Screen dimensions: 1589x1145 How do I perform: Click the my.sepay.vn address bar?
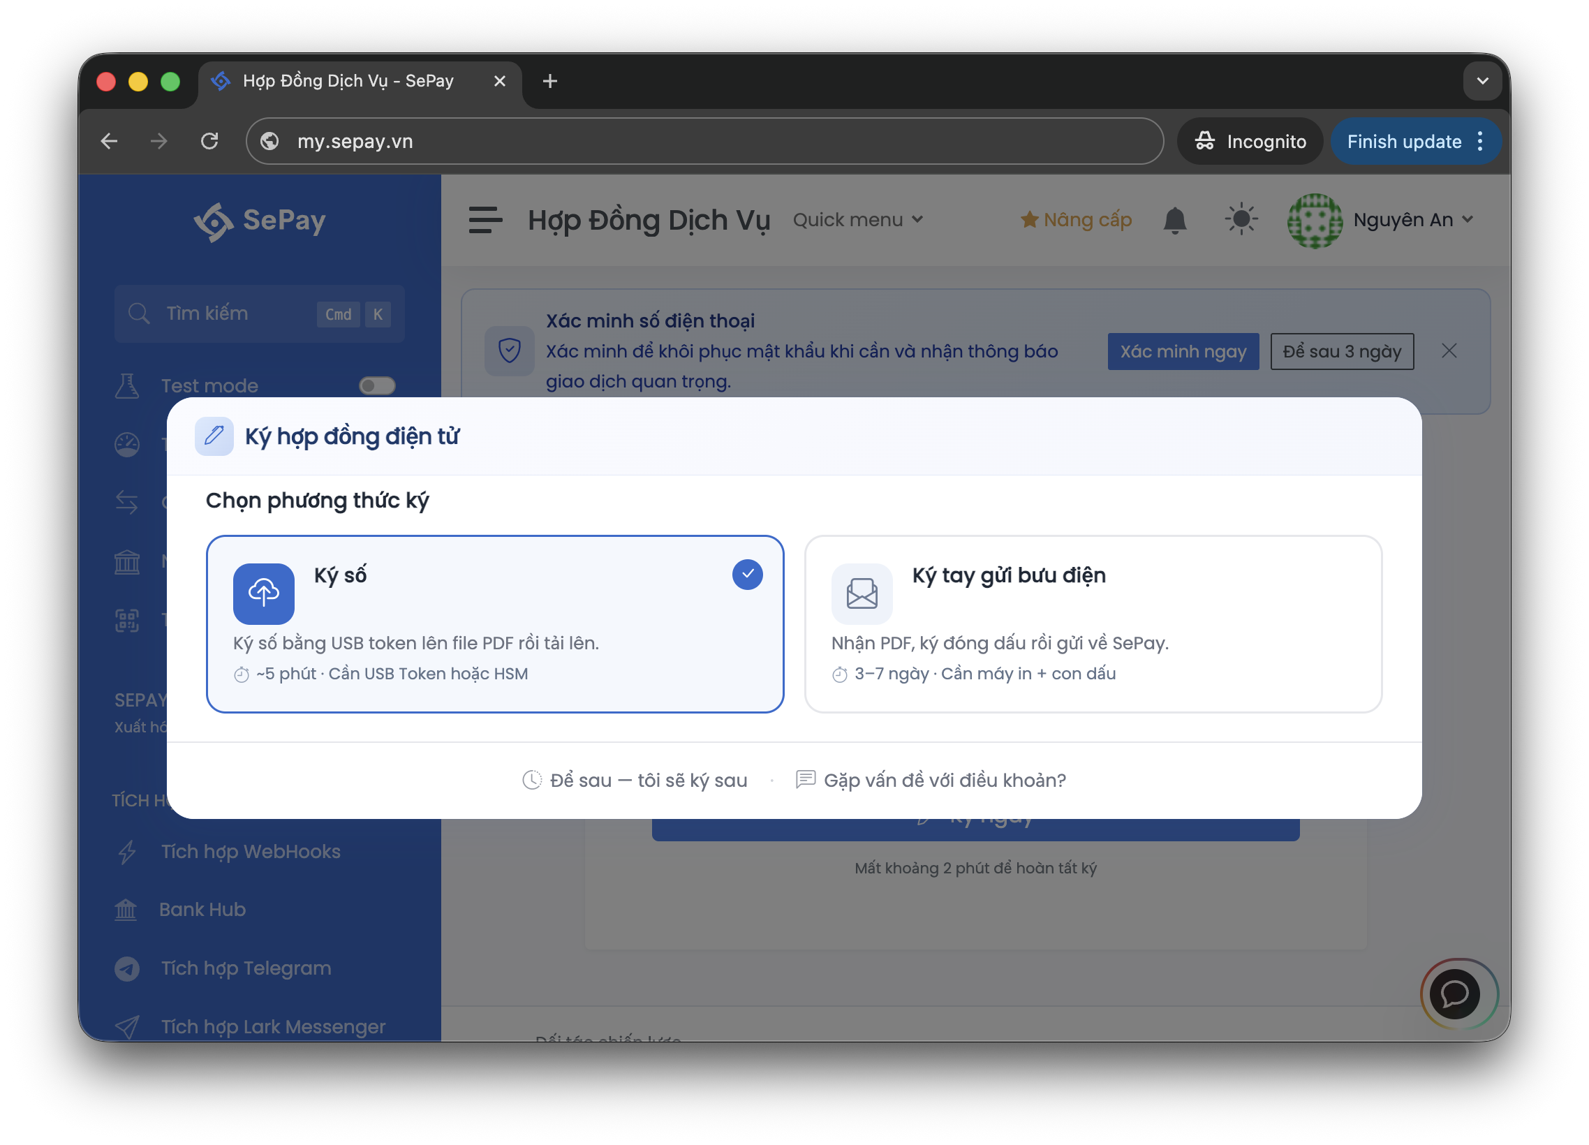[x=704, y=142]
